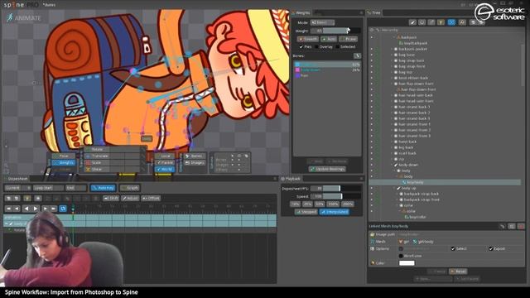
Task: Switch axes to World
Action: (165, 169)
